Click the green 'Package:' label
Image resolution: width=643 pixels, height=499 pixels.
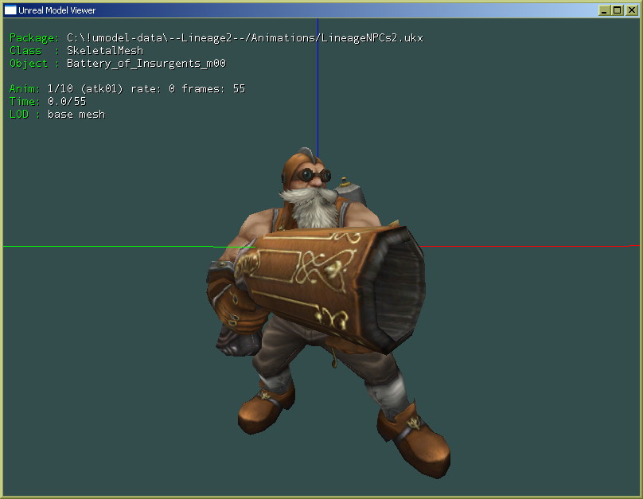click(34, 38)
